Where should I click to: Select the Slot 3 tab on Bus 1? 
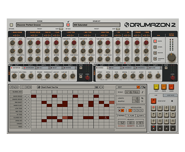(44, 65)
